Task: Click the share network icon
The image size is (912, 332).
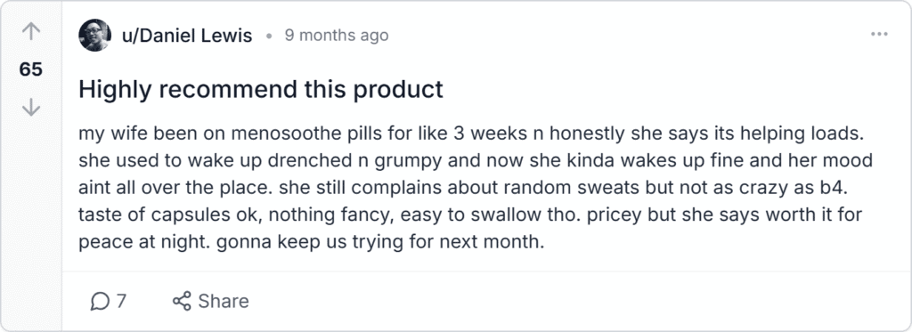Action: click(182, 301)
